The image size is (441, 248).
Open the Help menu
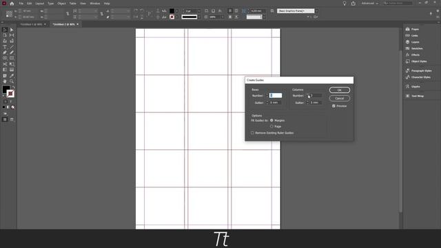pos(107,3)
